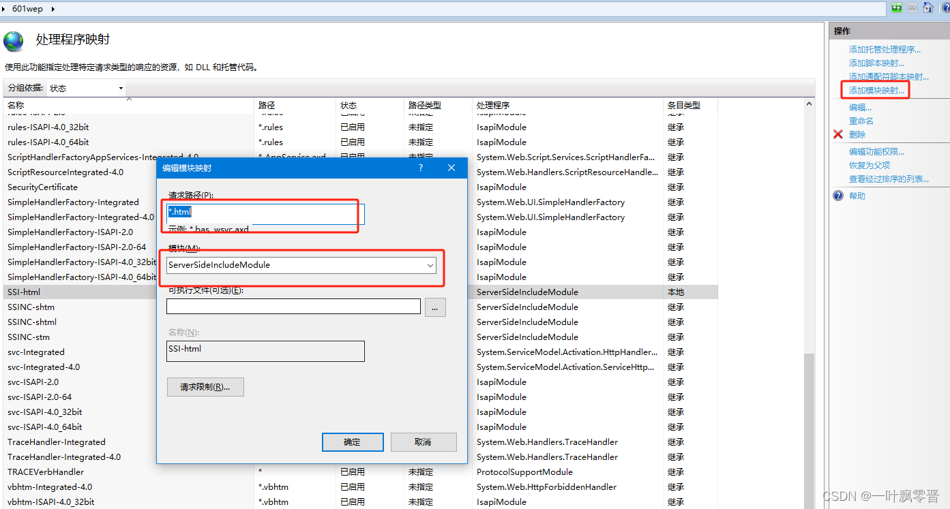
Task: Sort by the 路径类型 column header
Action: click(x=439, y=105)
